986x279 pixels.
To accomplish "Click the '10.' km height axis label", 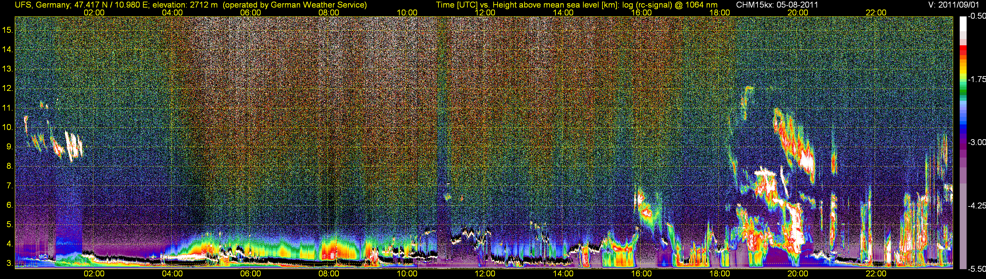I will tap(8, 127).
